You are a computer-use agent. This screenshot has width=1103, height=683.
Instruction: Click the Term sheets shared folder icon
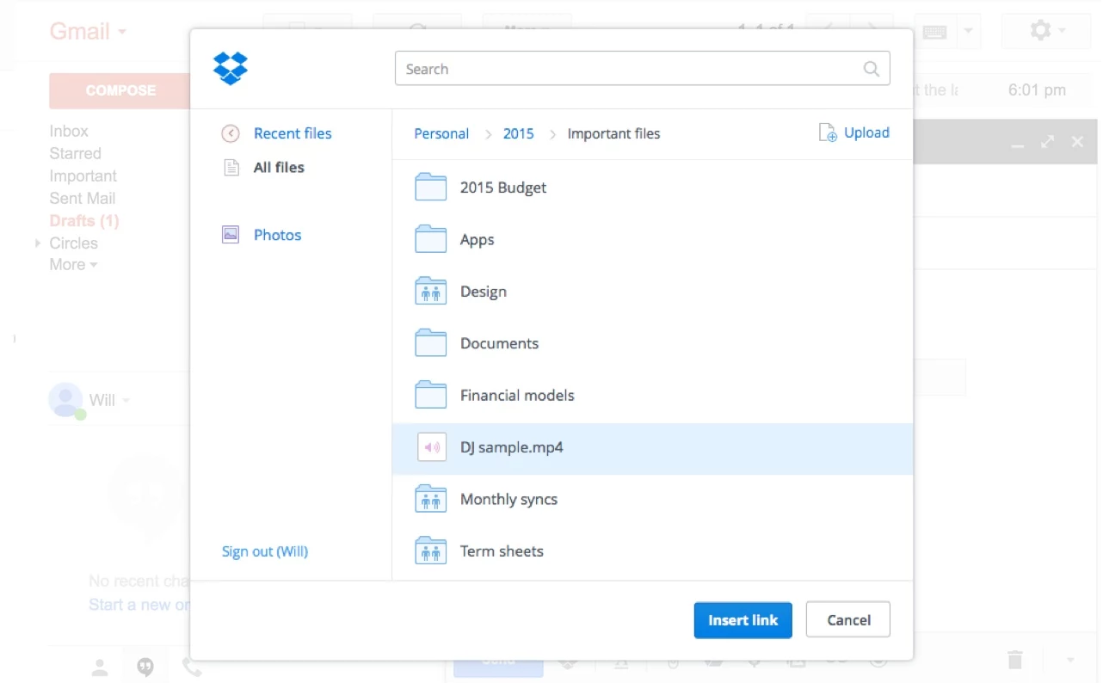(x=430, y=551)
